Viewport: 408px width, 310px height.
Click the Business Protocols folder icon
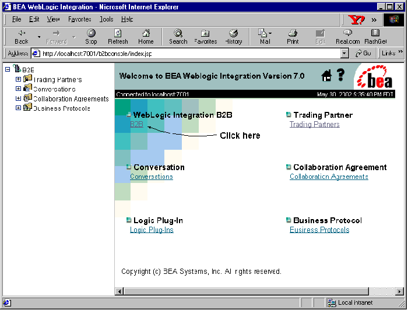tap(27, 107)
